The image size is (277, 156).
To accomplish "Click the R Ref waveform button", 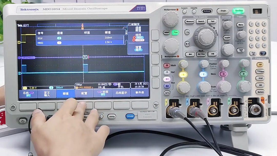I will (x=167, y=72).
